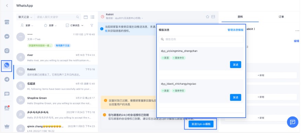This screenshot has height=133, width=301.
Task: Click the clock icon beside Rabbit's name
Action: [103, 17]
